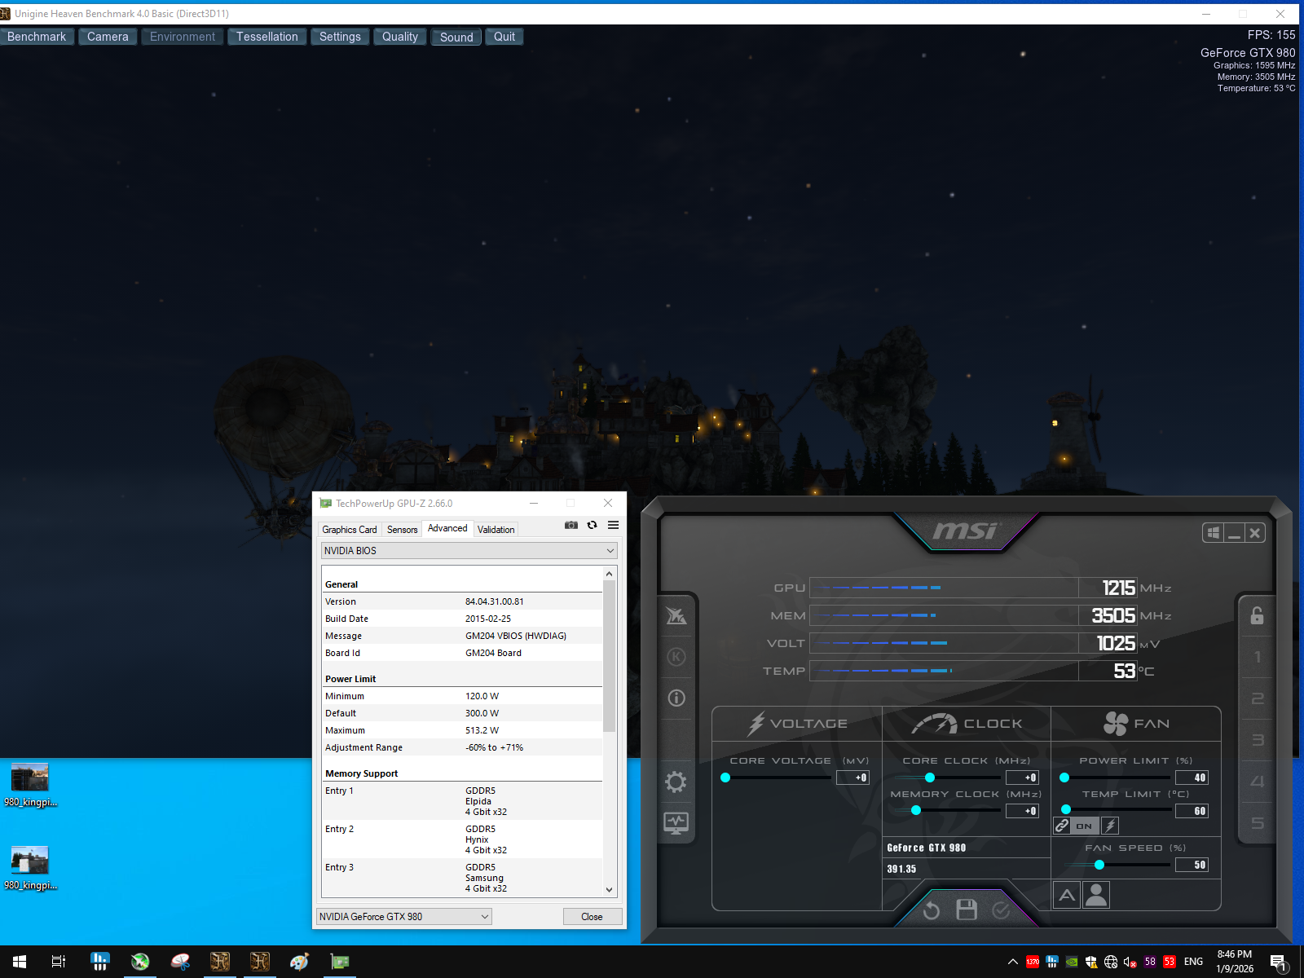
Task: Open the GPU-Z hamburger menu
Action: (614, 525)
